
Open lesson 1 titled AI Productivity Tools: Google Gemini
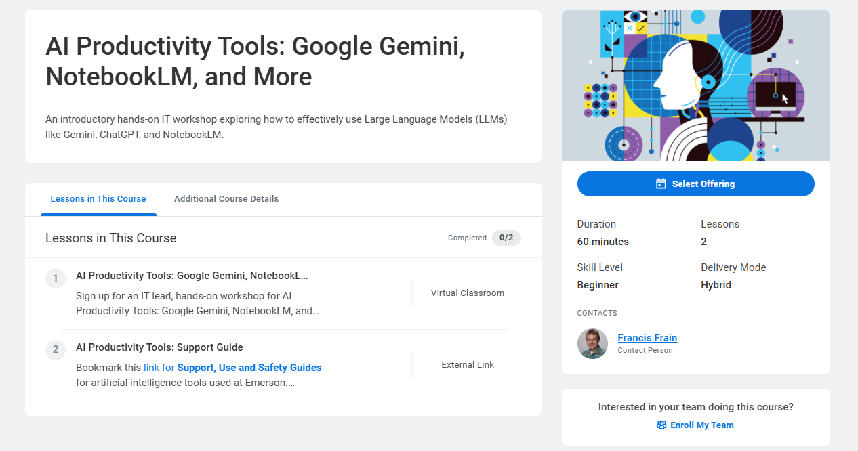[x=192, y=276]
